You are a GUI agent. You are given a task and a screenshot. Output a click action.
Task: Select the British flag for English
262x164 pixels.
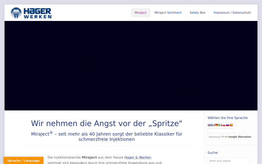(209, 125)
